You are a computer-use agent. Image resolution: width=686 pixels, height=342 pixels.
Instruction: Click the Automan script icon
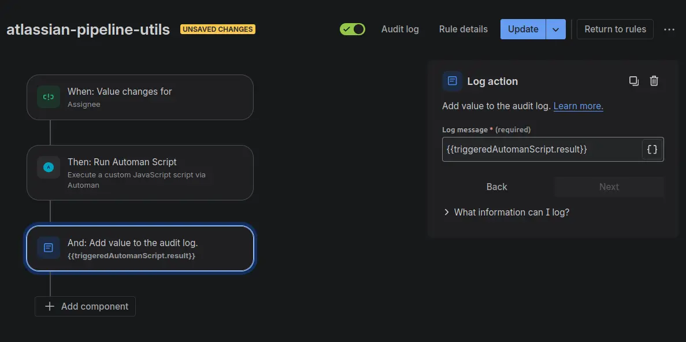[49, 168]
